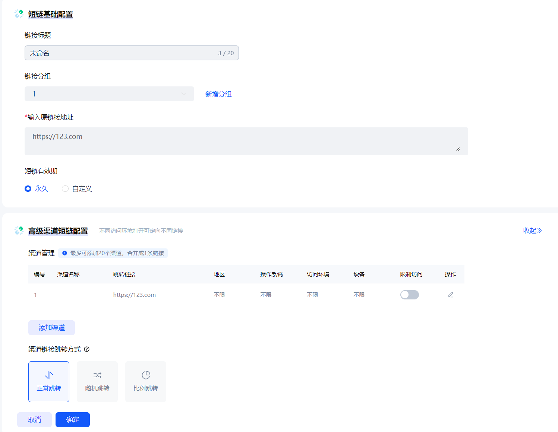Select 比例跳转 pie chart mode card

pos(146,381)
